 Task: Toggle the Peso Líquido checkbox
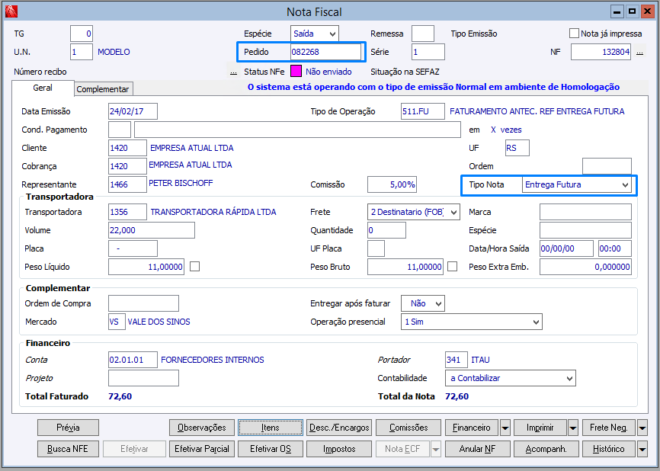pyautogui.click(x=194, y=267)
